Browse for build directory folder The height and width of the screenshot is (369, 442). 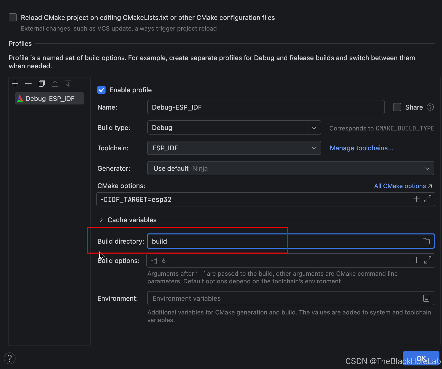pos(426,241)
